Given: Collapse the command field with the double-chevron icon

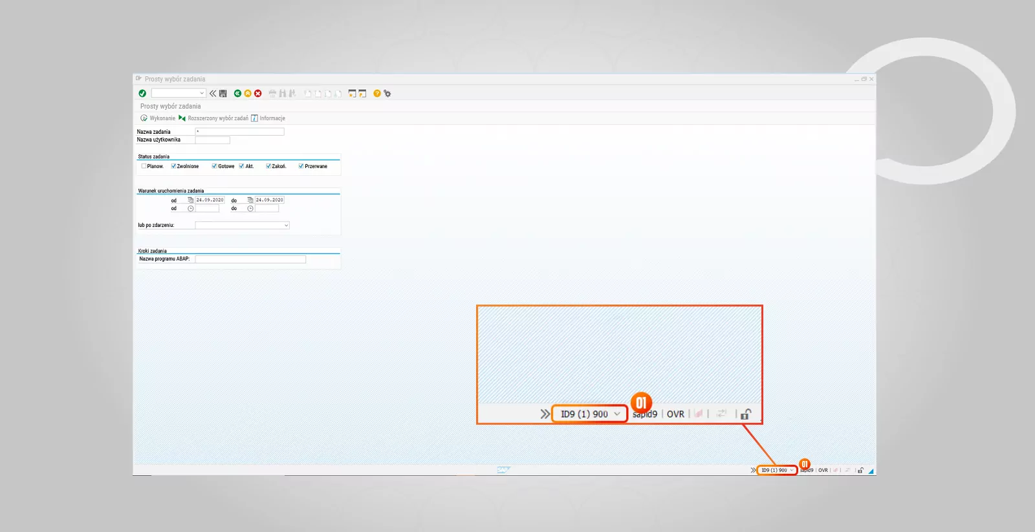Looking at the screenshot, I should [213, 94].
